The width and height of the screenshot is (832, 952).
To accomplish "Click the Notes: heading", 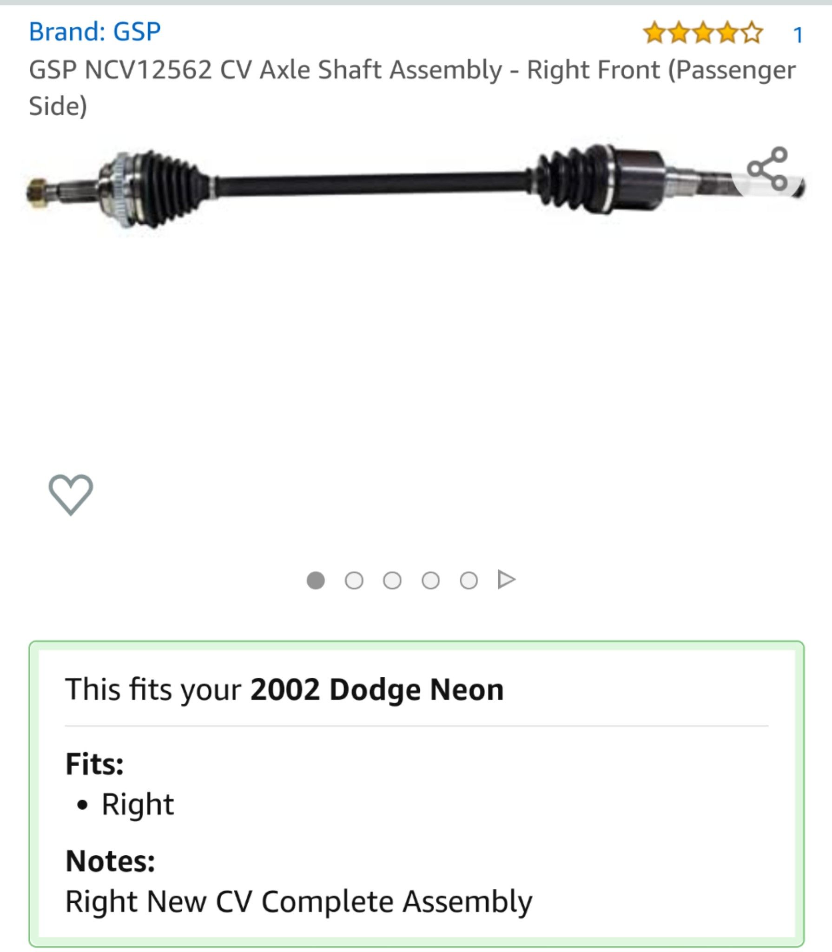I will 111,861.
